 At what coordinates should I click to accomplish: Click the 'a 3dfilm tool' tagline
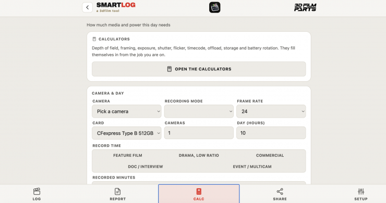coord(107,11)
